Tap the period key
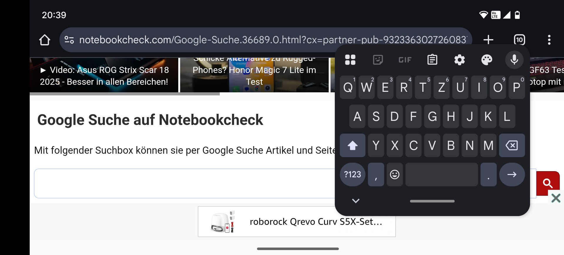The image size is (564, 255). click(x=489, y=174)
